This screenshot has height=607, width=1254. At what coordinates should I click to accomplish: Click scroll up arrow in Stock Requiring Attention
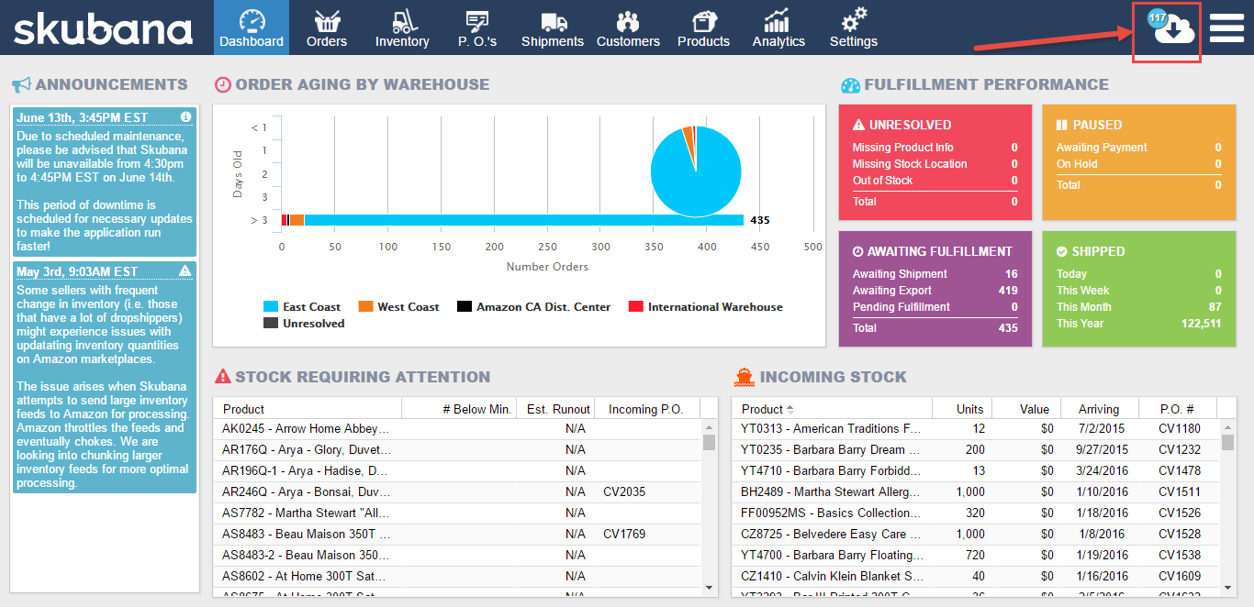(x=710, y=427)
